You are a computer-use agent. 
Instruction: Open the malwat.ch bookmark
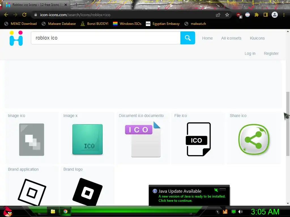tap(195, 24)
